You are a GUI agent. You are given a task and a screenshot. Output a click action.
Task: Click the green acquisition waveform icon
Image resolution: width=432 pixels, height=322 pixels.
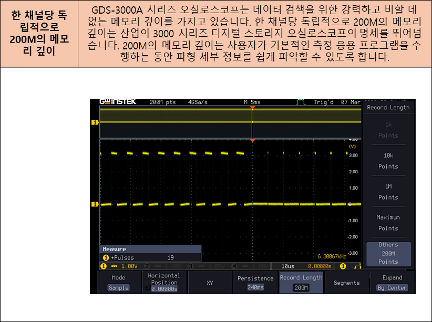click(301, 102)
